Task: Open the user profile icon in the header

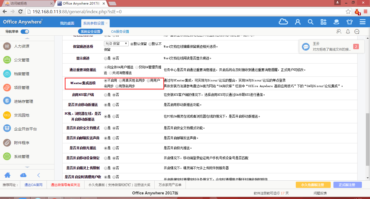Action: (x=298, y=22)
